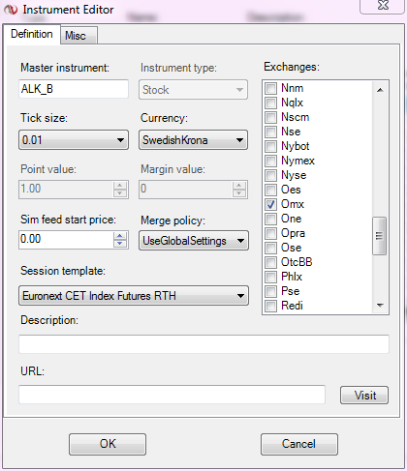Check the Nyse exchange checkbox

[x=270, y=175]
